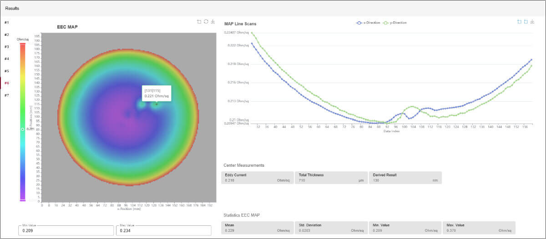Toggle x-Direction series in legend
The image size is (546, 239).
click(x=368, y=22)
